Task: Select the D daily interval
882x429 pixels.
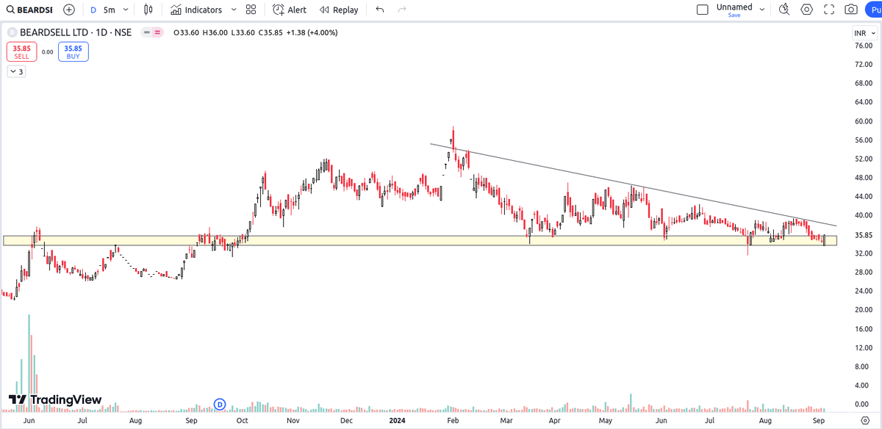Action: pos(93,10)
